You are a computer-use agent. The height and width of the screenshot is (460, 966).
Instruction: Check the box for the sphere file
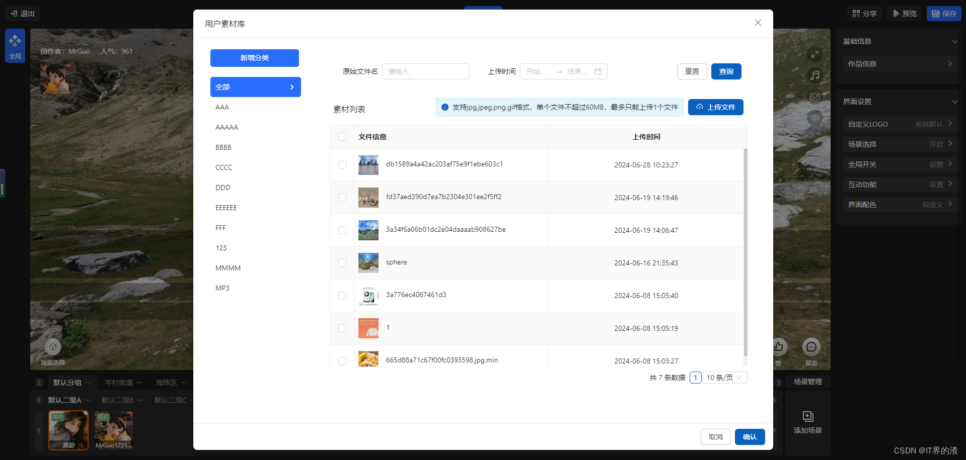(342, 263)
